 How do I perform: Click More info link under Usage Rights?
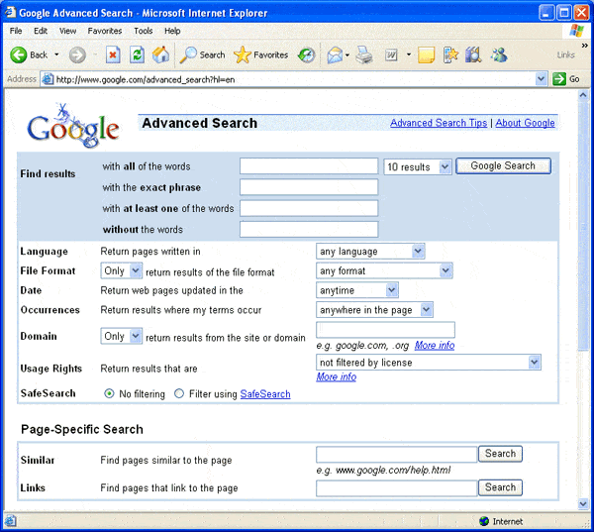click(x=337, y=376)
